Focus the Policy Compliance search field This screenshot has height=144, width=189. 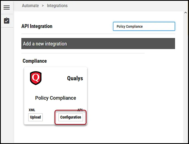point(144,26)
